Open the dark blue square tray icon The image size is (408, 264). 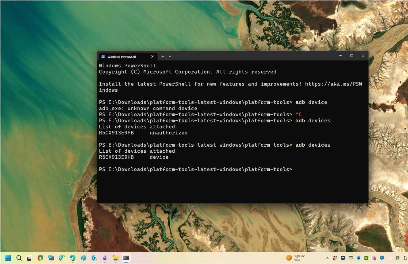click(x=343, y=258)
